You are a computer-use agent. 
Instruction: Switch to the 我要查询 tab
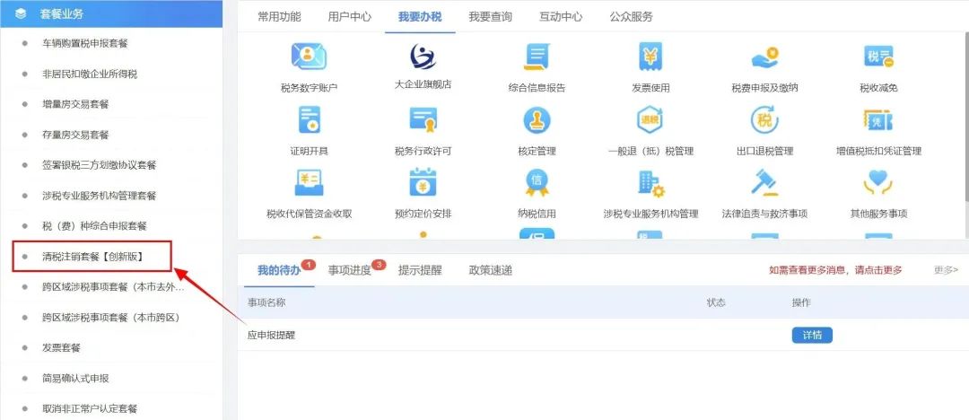tap(490, 17)
